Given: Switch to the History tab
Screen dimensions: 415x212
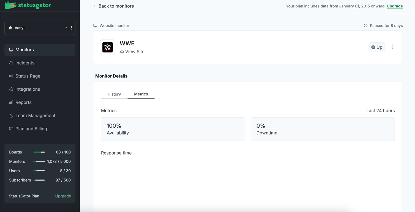Looking at the screenshot, I should point(114,94).
